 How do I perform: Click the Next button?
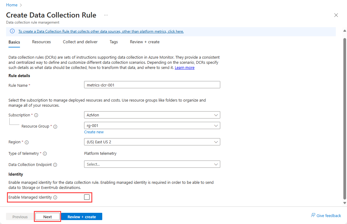[x=47, y=217]
